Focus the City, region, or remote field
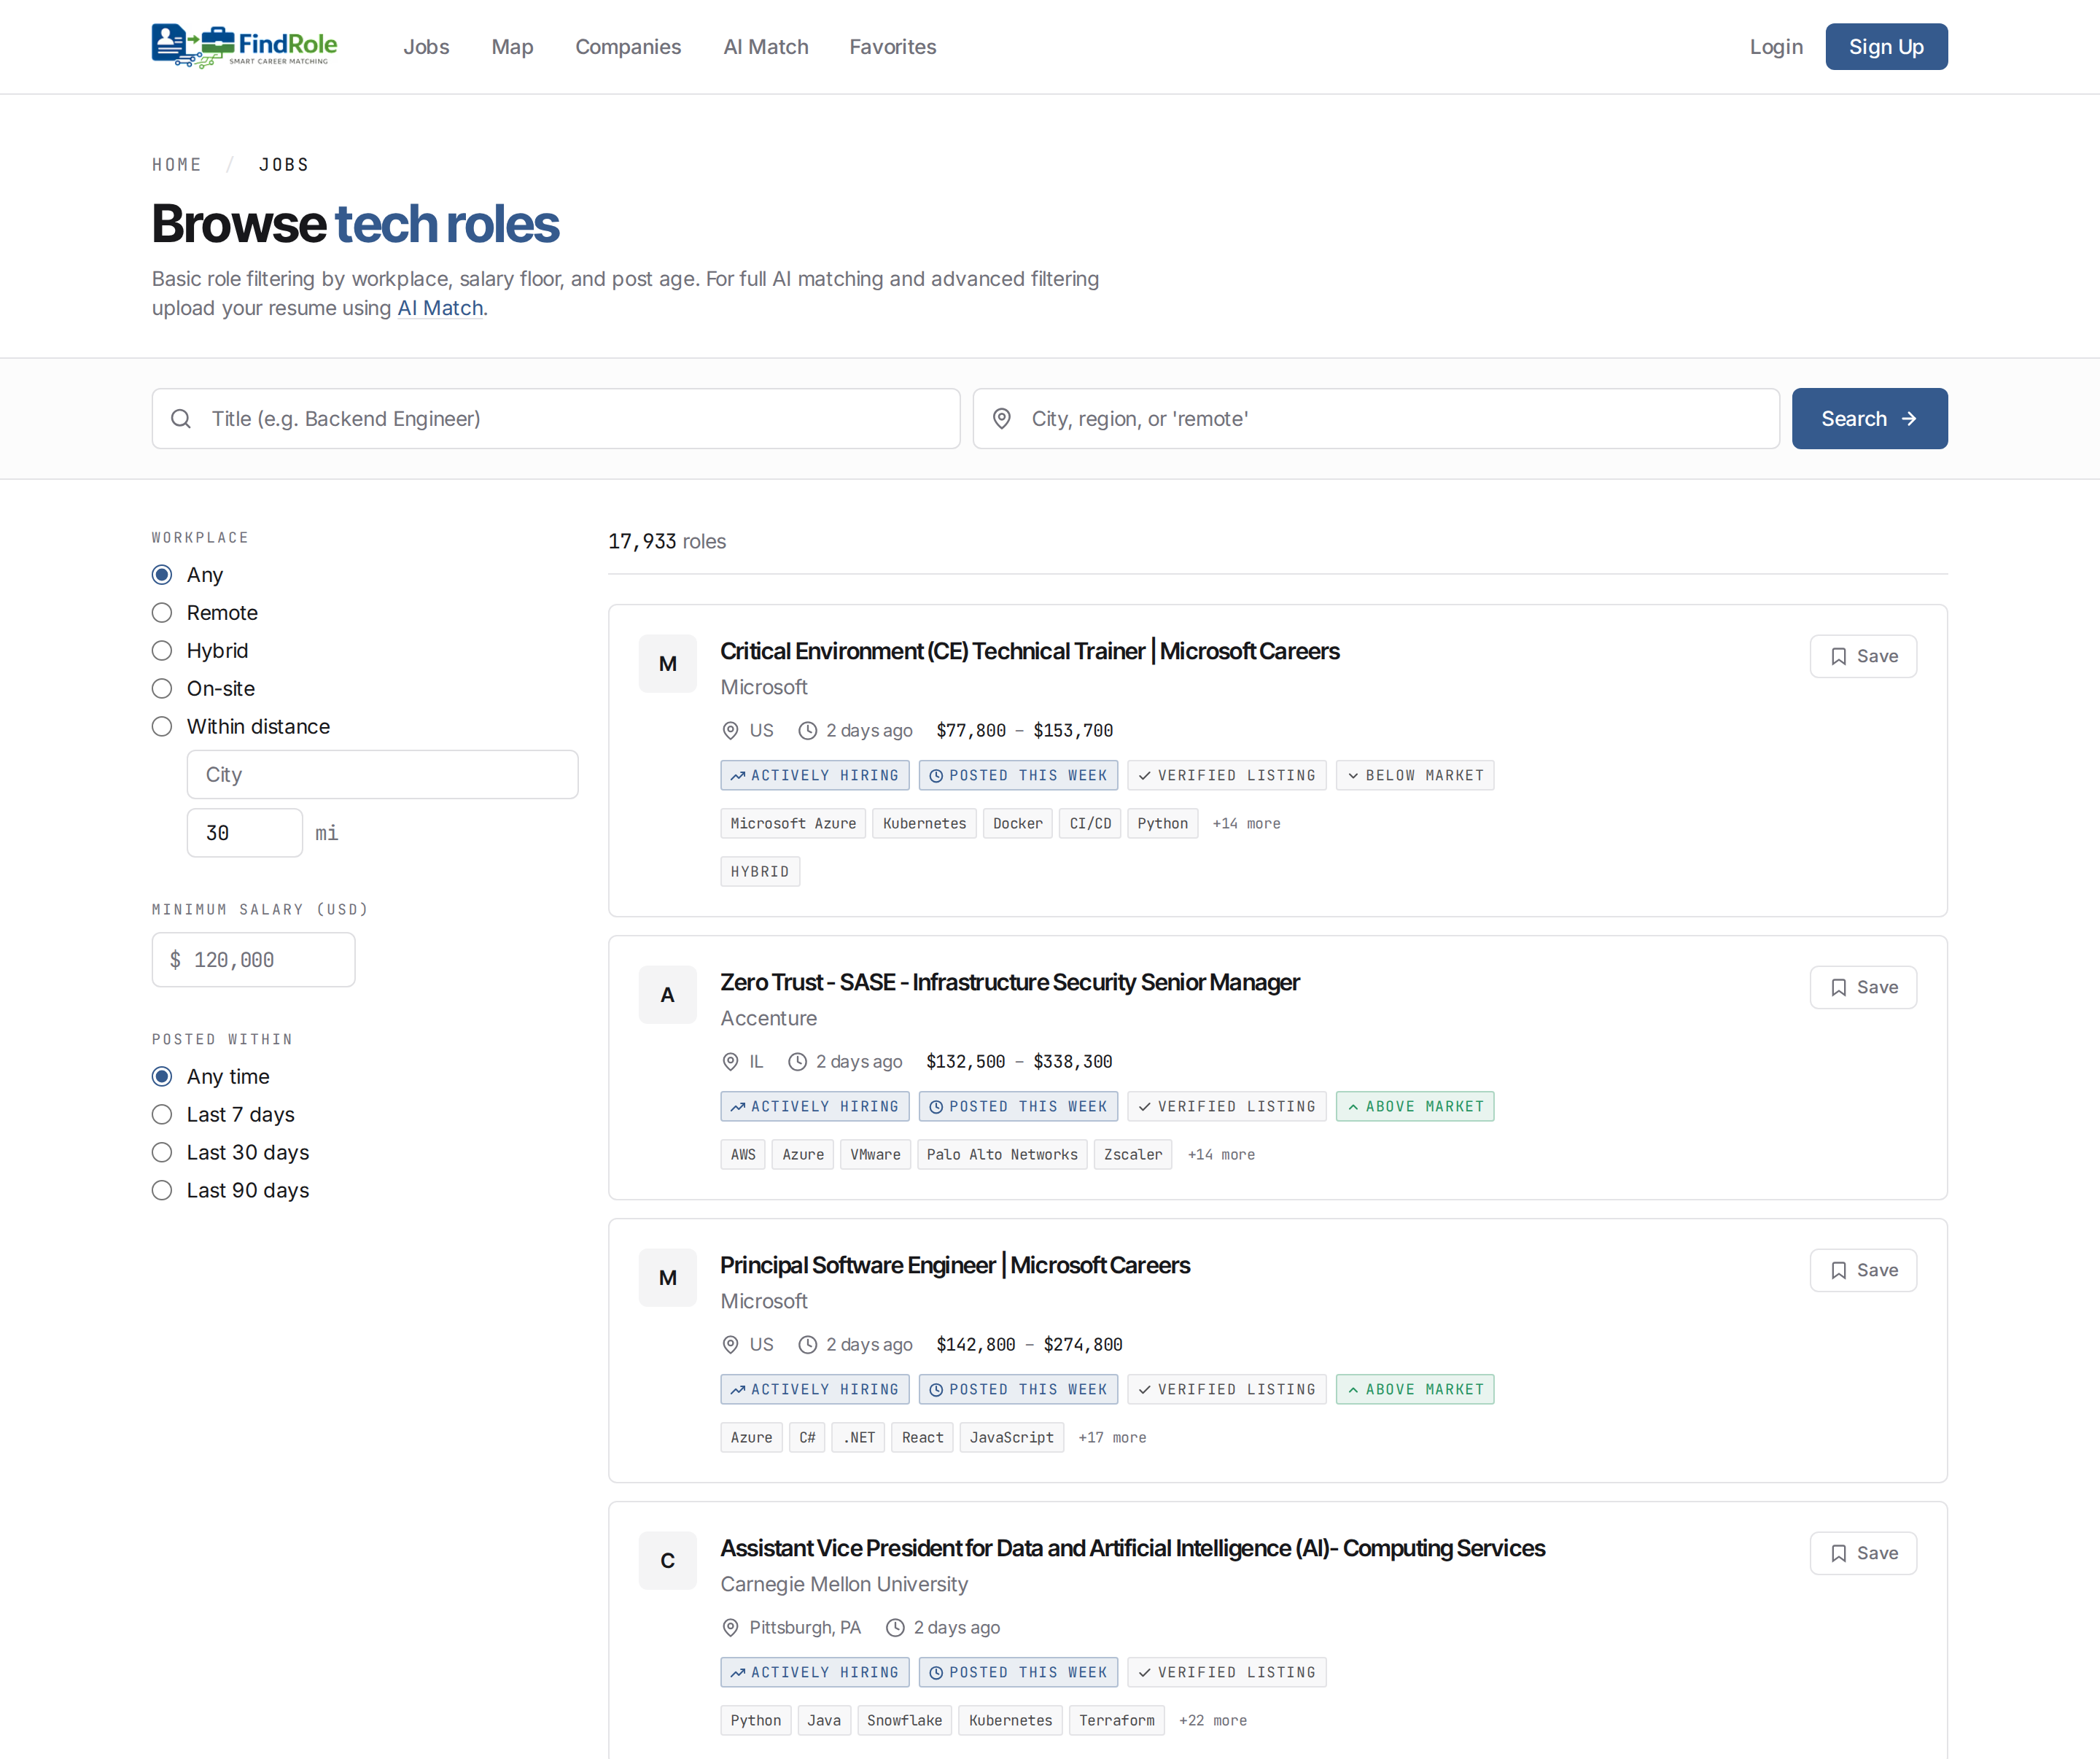The width and height of the screenshot is (2100, 1759). pyautogui.click(x=1376, y=419)
